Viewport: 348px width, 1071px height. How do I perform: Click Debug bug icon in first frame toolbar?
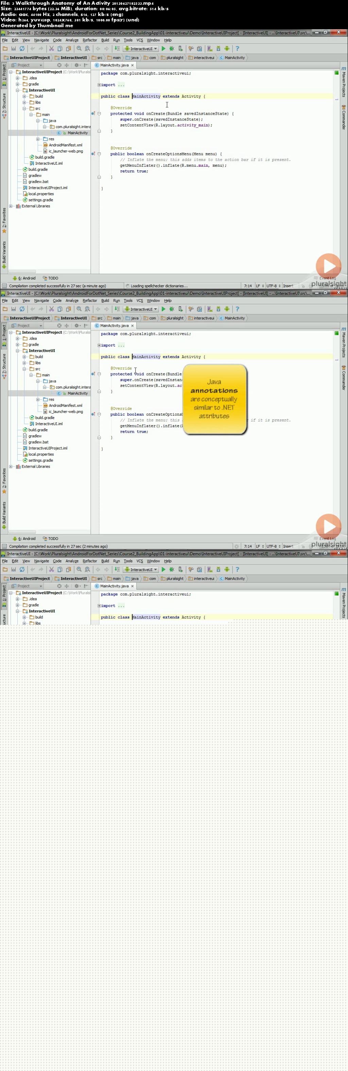tap(172, 49)
